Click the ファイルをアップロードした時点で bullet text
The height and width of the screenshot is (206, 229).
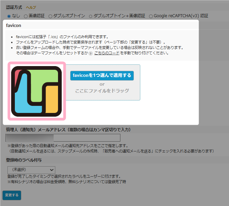pos(90,42)
